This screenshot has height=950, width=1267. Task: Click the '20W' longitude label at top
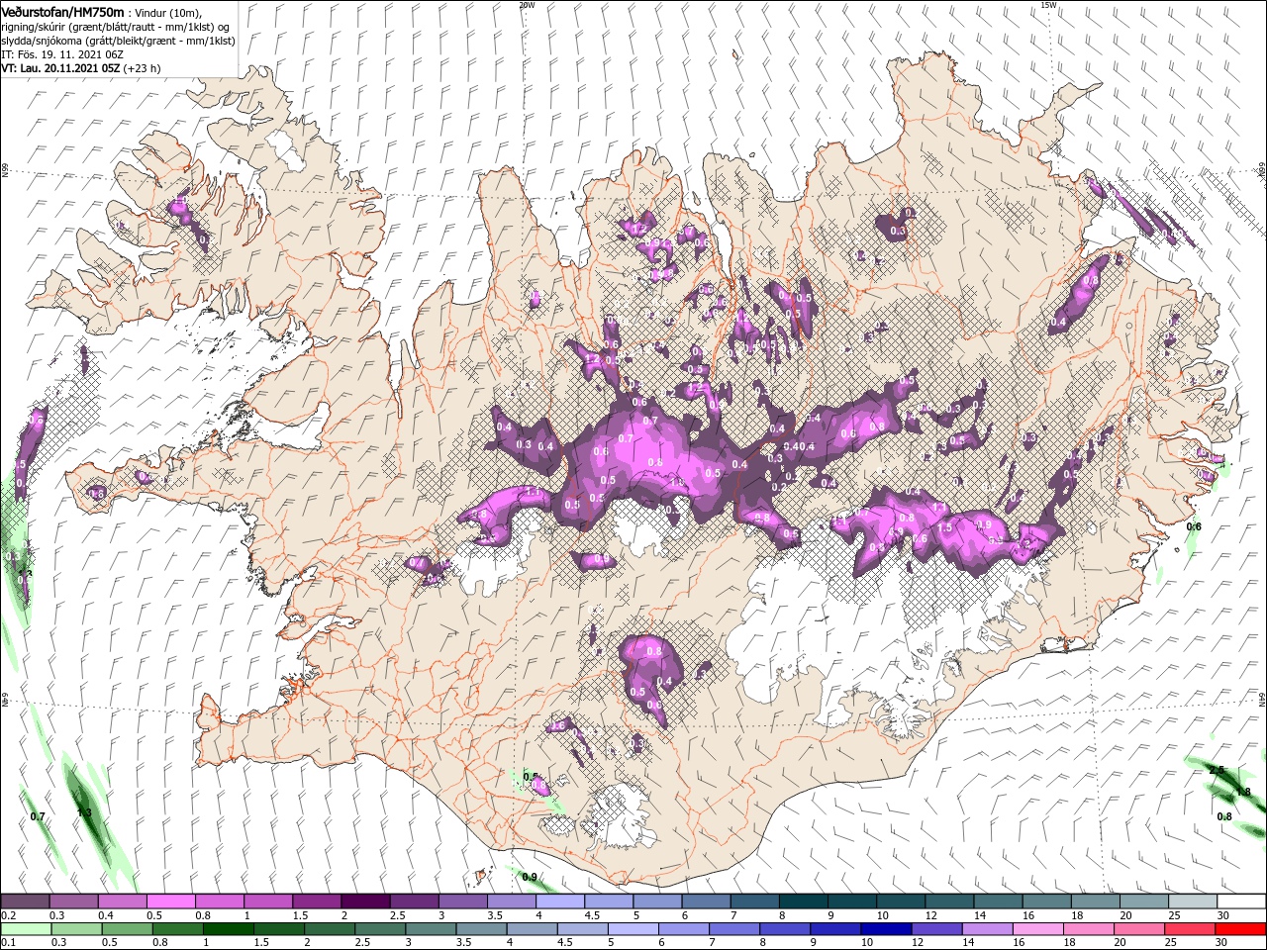pyautogui.click(x=527, y=4)
